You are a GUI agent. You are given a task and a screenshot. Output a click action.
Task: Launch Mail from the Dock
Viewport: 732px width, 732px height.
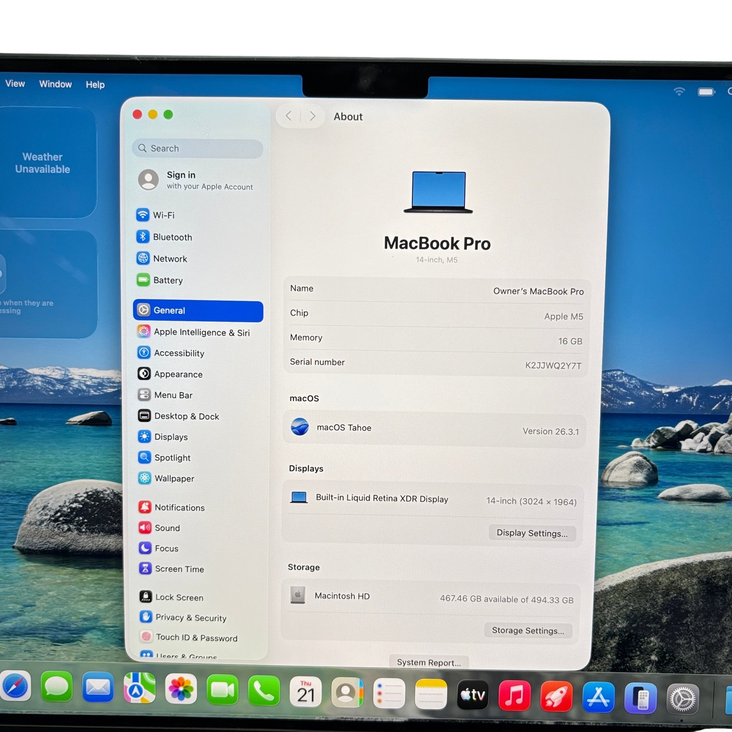98,688
